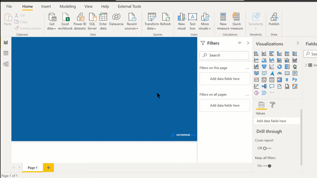Select the Line chart visual

click(x=256, y=60)
